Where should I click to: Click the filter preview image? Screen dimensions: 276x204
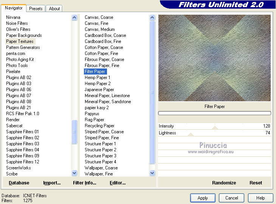coord(214,58)
